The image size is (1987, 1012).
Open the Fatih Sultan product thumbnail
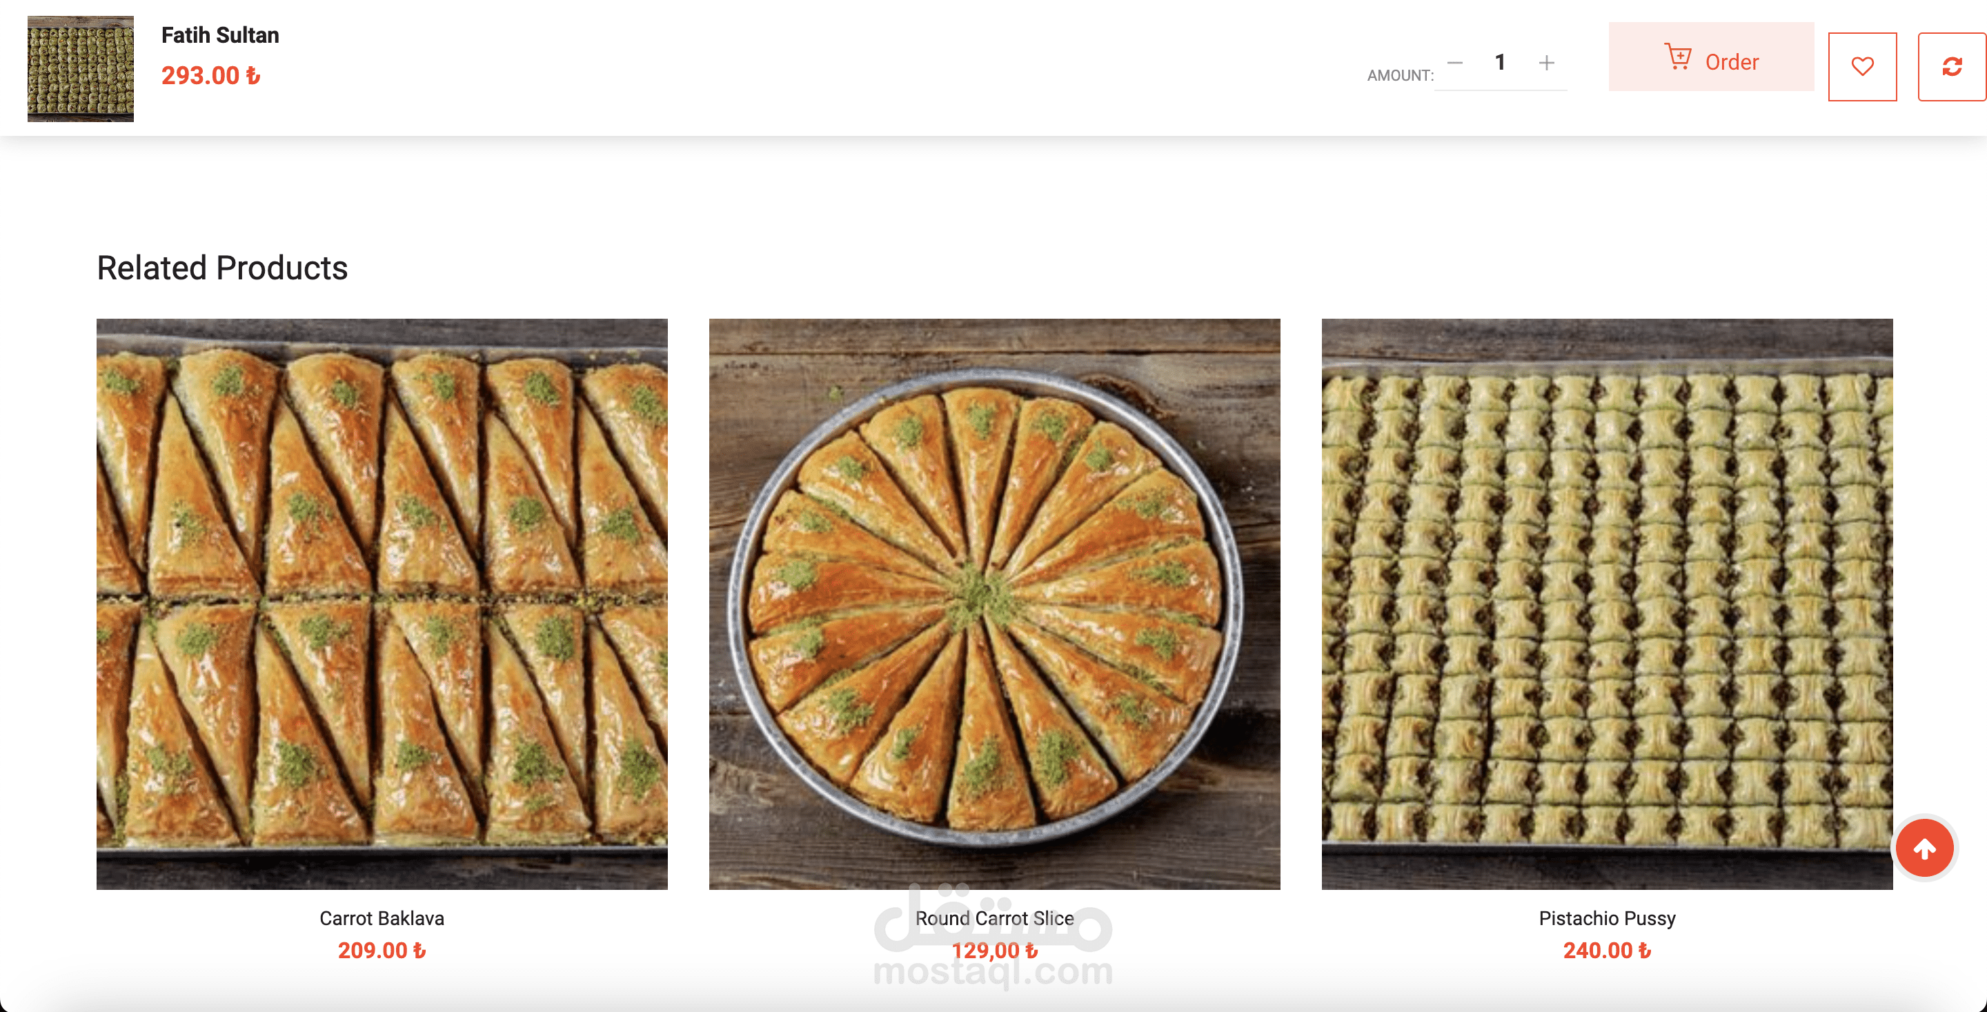point(80,69)
